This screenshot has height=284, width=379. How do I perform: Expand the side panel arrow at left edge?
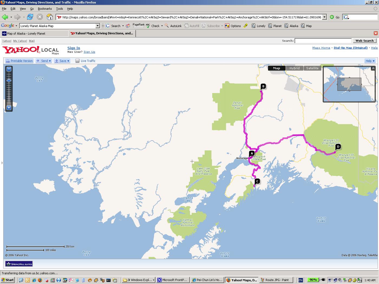[x=2, y=163]
